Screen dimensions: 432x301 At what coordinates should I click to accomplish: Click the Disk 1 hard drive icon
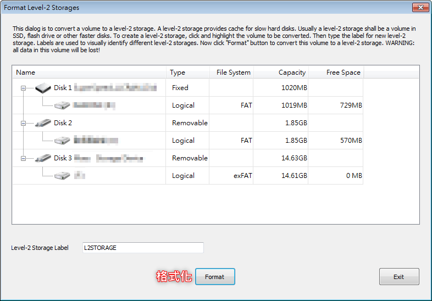coord(43,88)
